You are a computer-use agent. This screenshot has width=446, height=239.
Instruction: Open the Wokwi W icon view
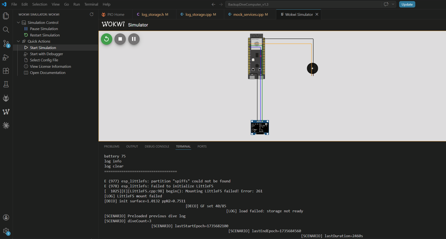tap(6, 112)
